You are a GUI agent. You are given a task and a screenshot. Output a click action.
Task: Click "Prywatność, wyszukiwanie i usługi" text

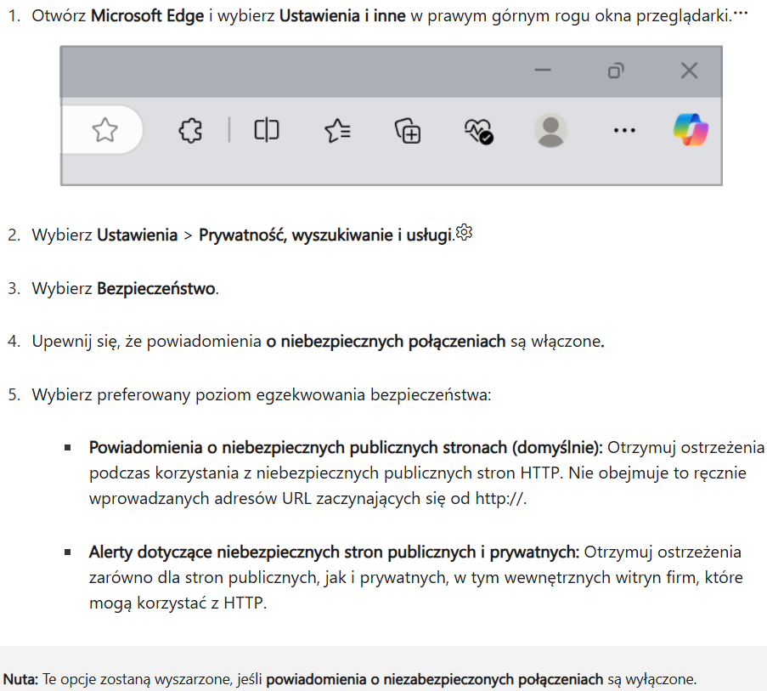(x=324, y=235)
